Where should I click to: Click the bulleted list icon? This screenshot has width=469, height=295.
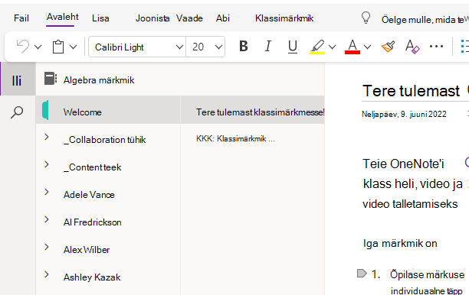point(465,47)
